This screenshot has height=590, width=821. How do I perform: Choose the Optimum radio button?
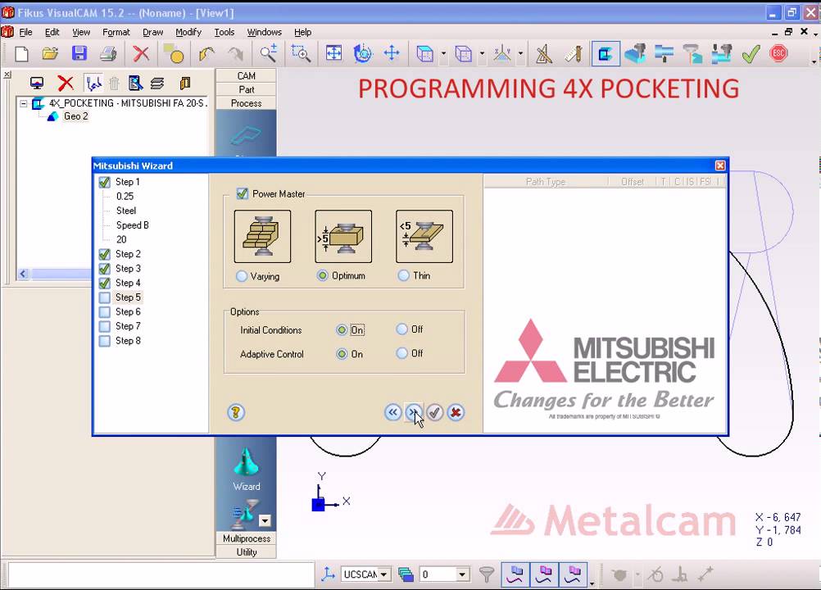tap(323, 275)
